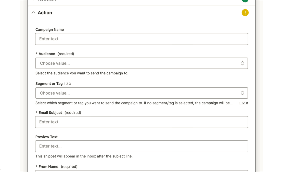282x172 pixels.
Task: Click the 1 2 3 indicator beside Segment or Tag
Action: pyautogui.click(x=67, y=84)
